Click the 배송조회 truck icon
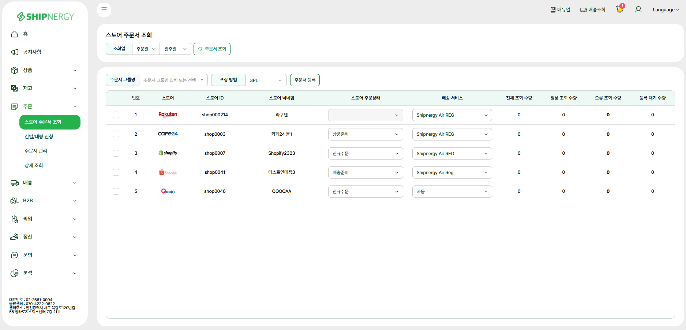686x330 pixels. click(x=583, y=10)
